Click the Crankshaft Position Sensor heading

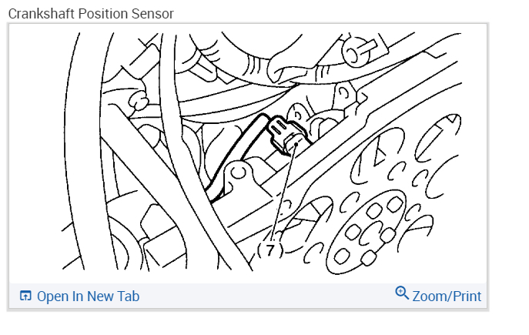91,13
